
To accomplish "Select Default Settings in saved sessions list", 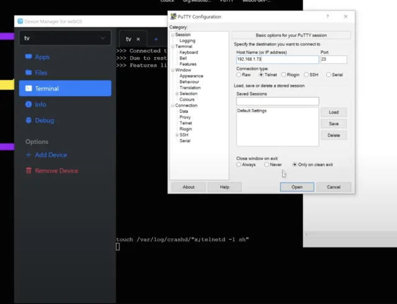I will tap(252, 110).
